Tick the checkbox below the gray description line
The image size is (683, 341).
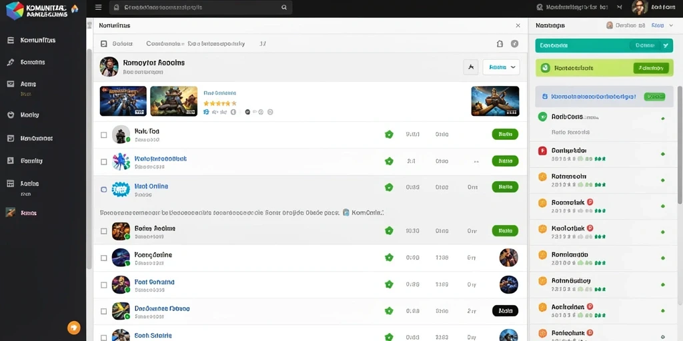tap(103, 231)
